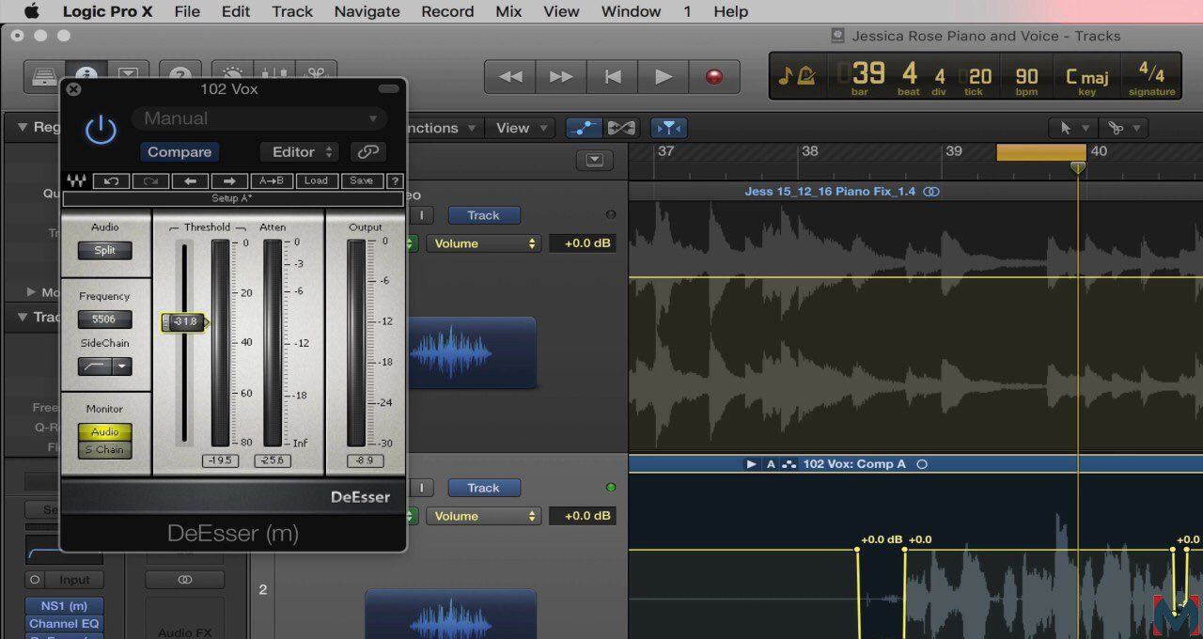This screenshot has width=1203, height=639.
Task: Open the Record menu
Action: pos(447,11)
